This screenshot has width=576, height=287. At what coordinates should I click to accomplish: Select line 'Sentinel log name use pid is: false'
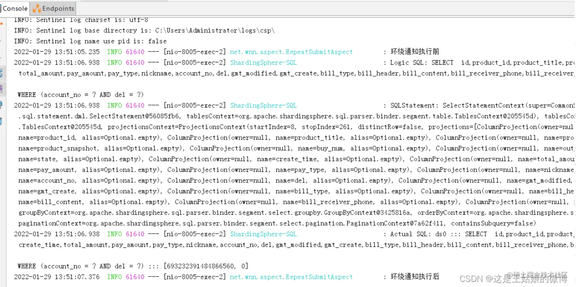(x=90, y=41)
